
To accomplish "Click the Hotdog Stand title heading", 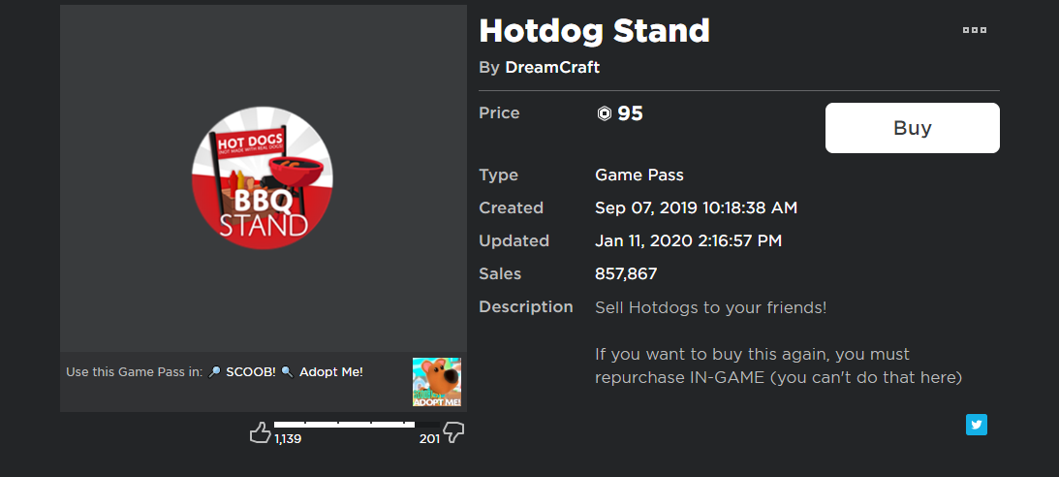I will [594, 31].
